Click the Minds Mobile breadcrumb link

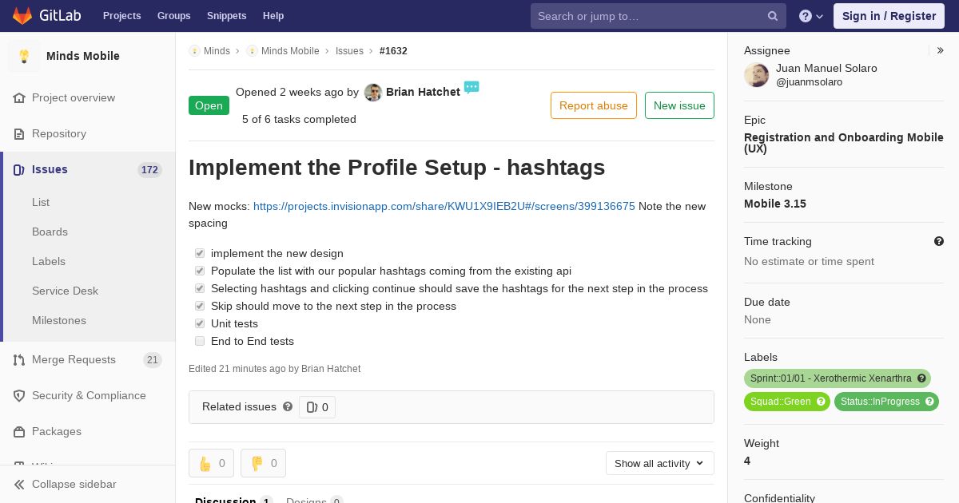(x=290, y=50)
